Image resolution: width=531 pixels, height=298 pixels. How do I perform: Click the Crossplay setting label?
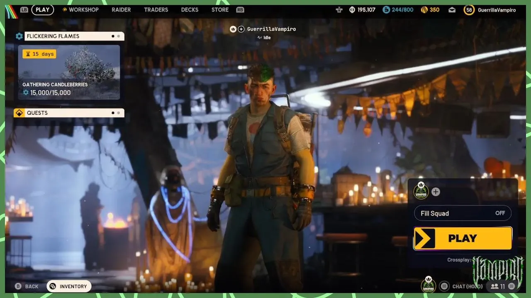point(460,260)
